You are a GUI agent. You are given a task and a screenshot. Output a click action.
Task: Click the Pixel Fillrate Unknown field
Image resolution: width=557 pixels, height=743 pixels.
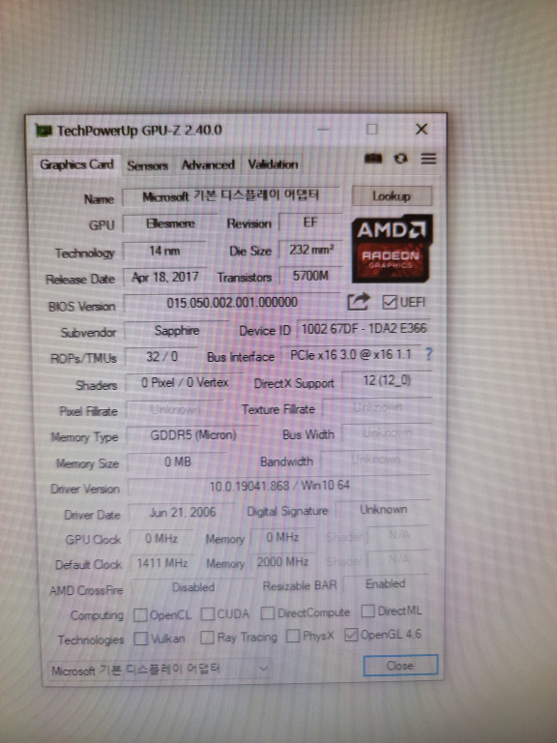(x=175, y=409)
